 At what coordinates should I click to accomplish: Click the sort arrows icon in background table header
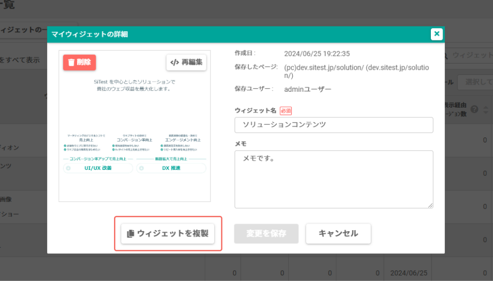click(x=486, y=110)
